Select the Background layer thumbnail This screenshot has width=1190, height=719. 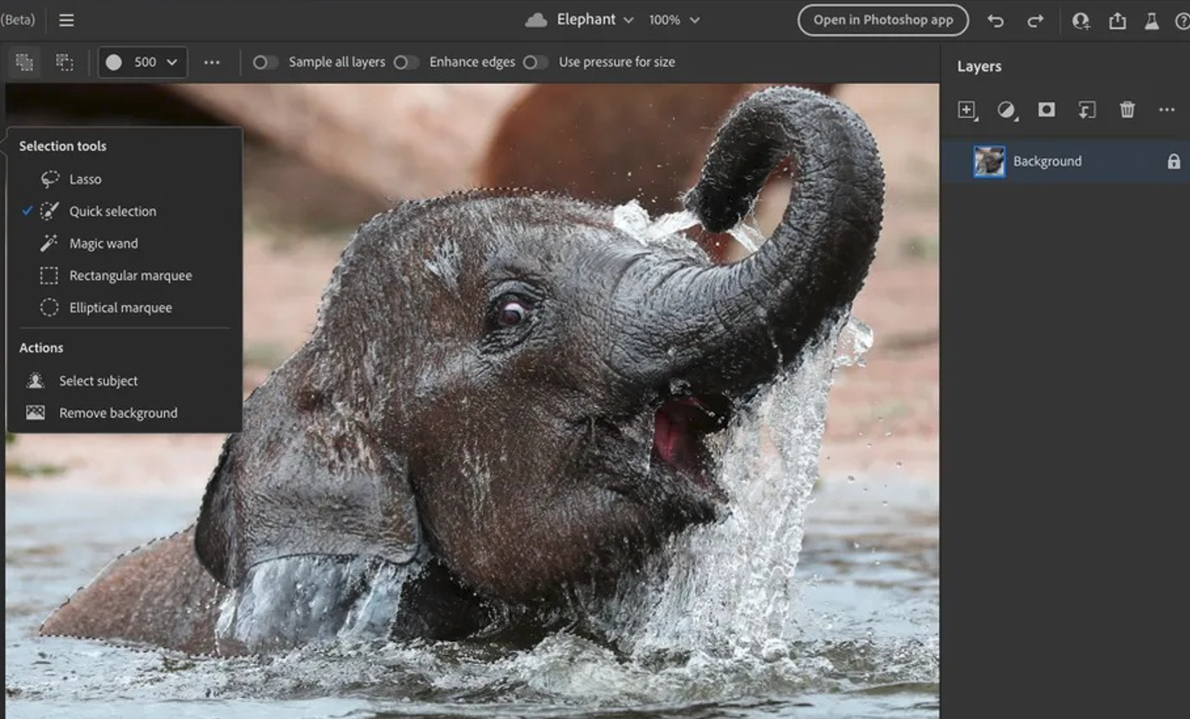point(989,161)
